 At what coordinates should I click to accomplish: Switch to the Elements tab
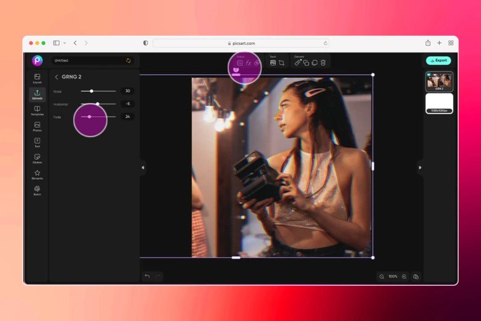(x=37, y=174)
